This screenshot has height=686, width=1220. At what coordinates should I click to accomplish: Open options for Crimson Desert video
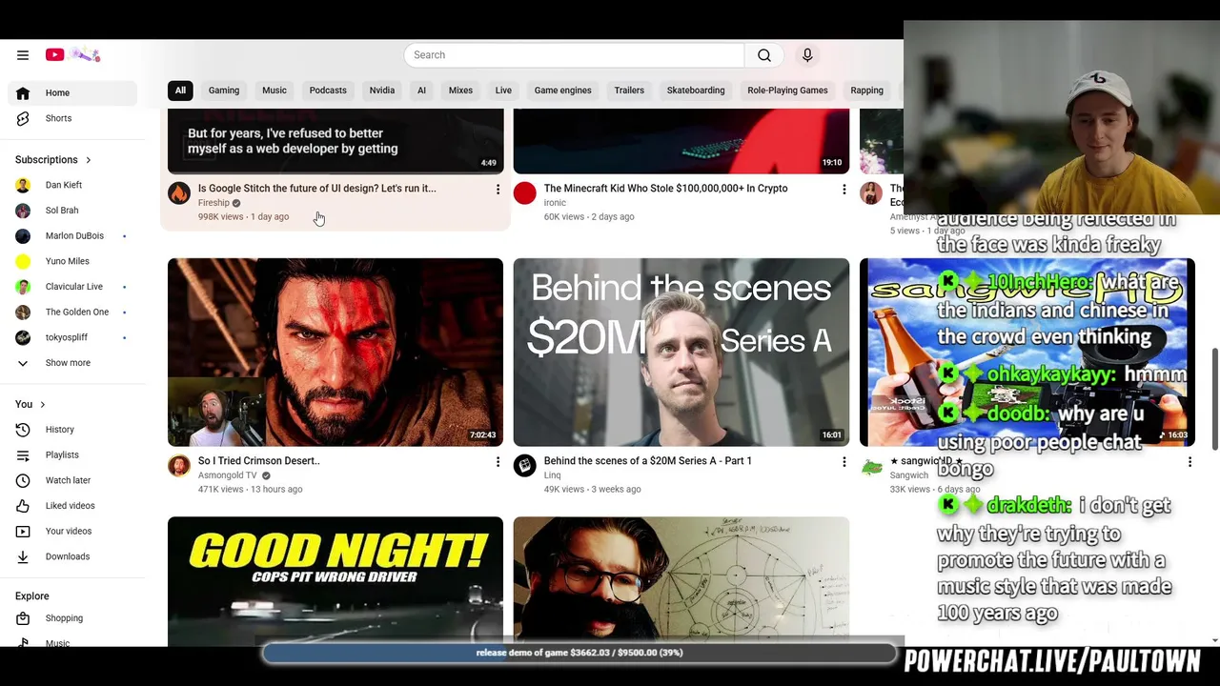click(x=498, y=462)
